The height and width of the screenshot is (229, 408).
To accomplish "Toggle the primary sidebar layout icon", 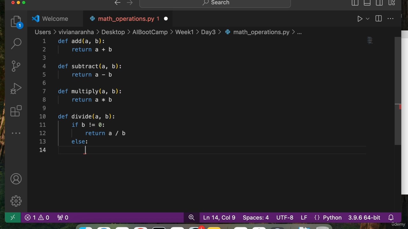I will [355, 3].
